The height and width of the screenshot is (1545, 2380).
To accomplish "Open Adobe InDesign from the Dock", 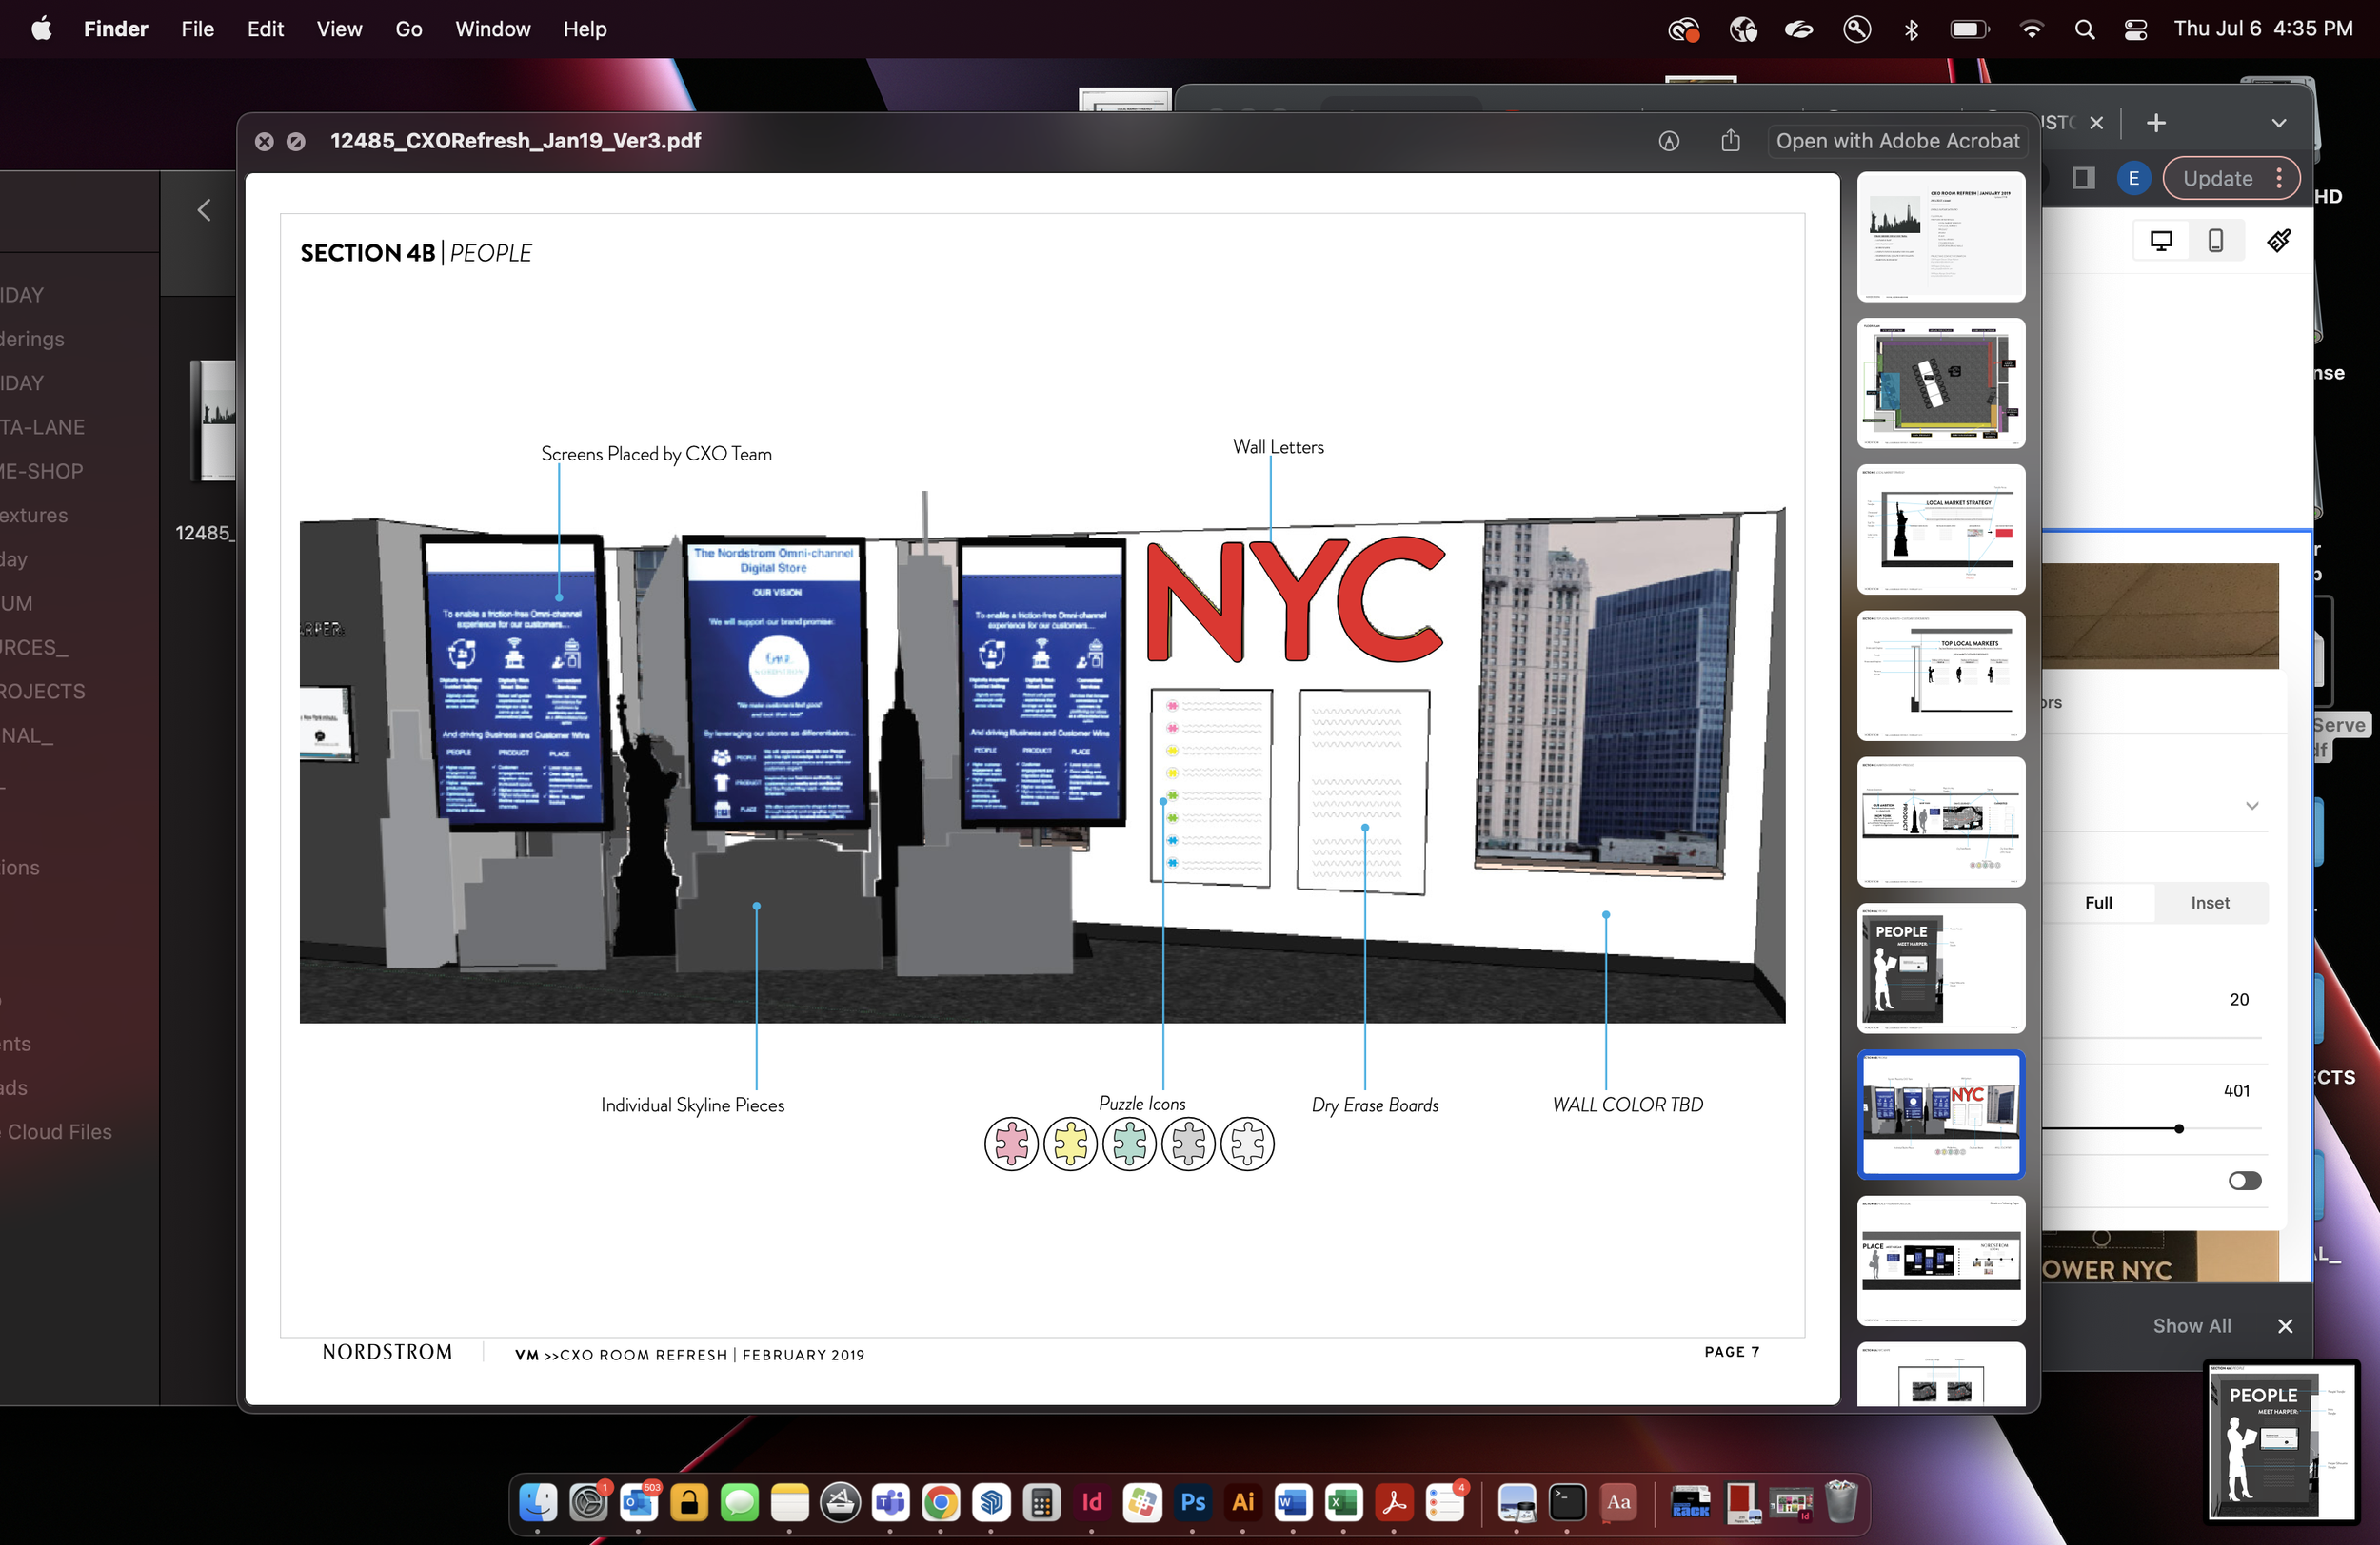I will click(x=1091, y=1502).
